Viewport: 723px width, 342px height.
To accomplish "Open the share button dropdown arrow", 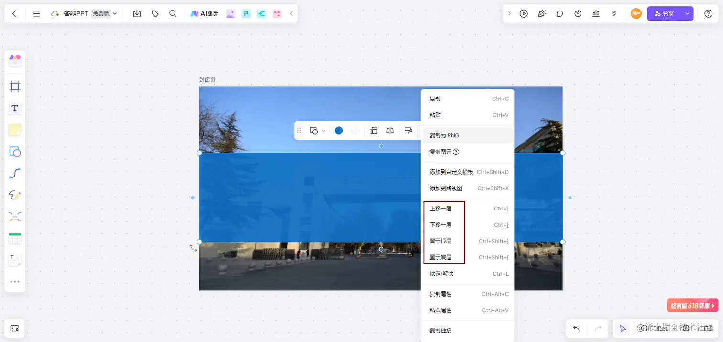I will [x=687, y=14].
